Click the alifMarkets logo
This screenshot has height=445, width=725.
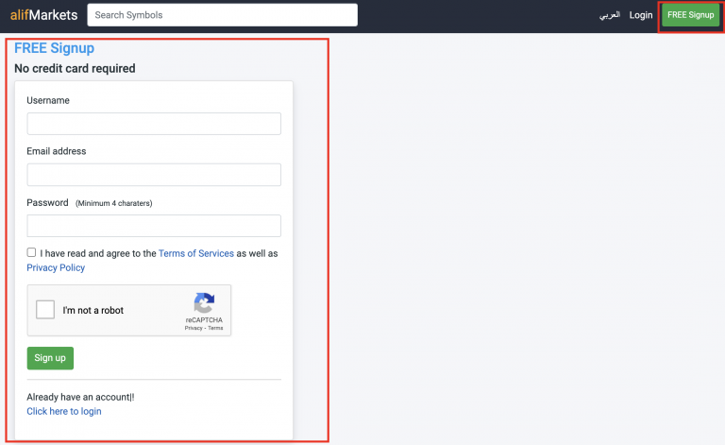click(x=43, y=15)
